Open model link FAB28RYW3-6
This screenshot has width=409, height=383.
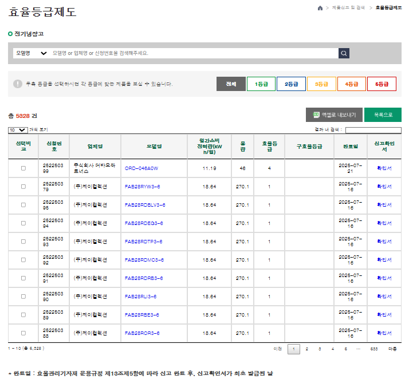[x=143, y=187]
